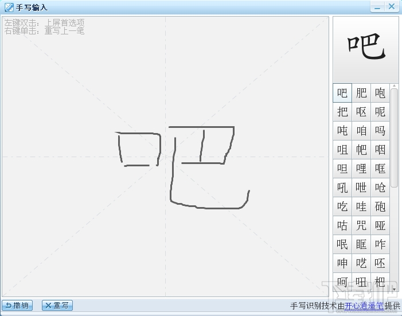Choose candidate character 呢
Image resolution: width=402 pixels, height=316 pixels.
(380, 112)
